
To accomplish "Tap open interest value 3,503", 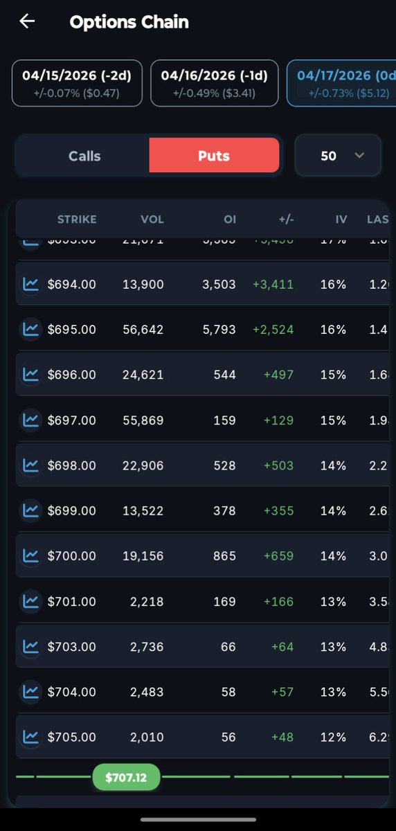I will tap(220, 284).
